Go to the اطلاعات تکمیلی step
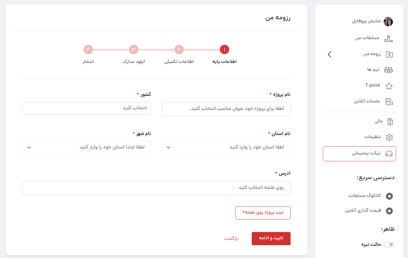Screen dimensions: 408x258 179,49
